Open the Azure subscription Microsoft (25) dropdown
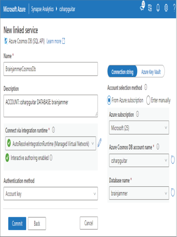177x237 pixels. [139, 127]
